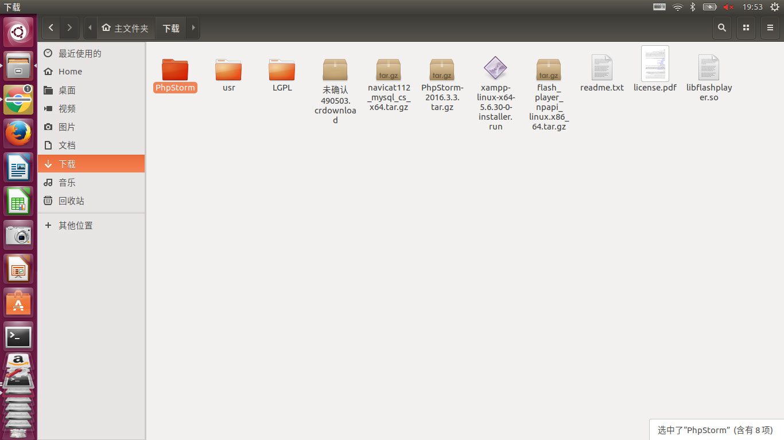Image resolution: width=784 pixels, height=440 pixels.
Task: Open the Bluetooth indicator
Action: tap(693, 7)
